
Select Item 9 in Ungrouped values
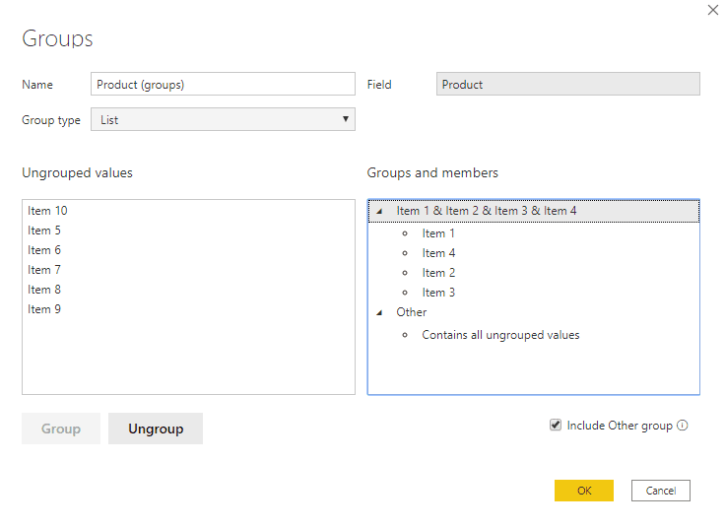[44, 309]
